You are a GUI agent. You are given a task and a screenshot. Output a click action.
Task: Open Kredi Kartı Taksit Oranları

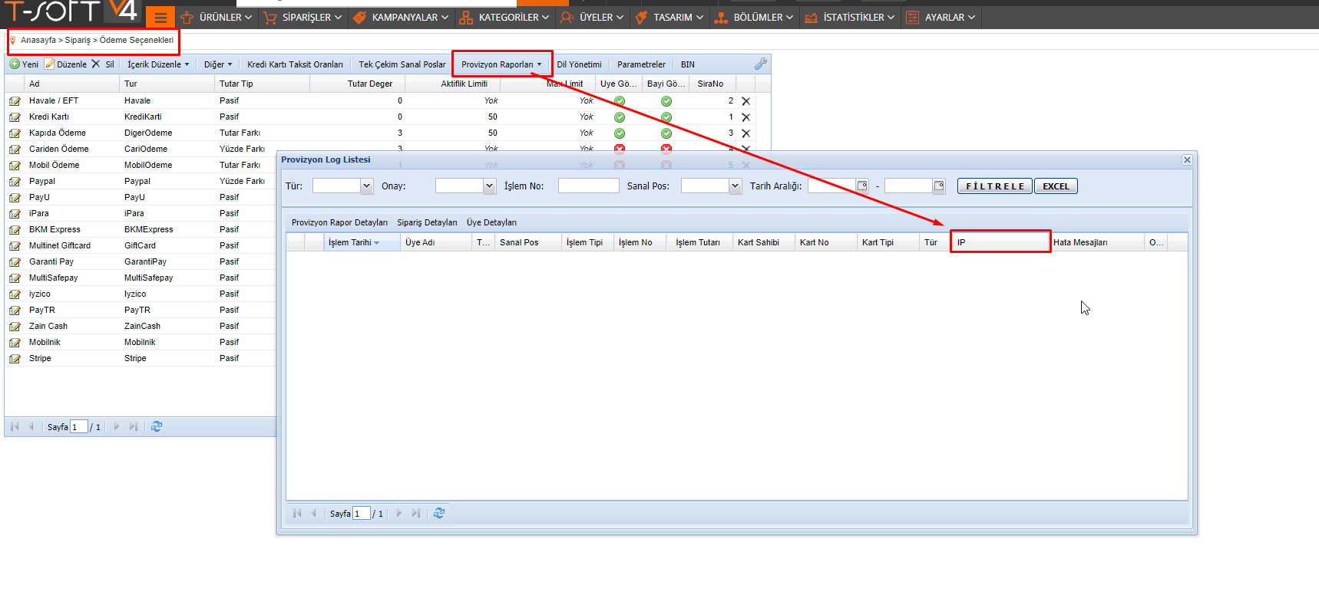pos(295,64)
